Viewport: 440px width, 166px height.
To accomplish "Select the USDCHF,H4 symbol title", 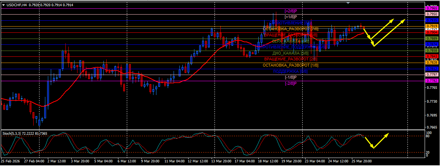I will pos(16,5).
